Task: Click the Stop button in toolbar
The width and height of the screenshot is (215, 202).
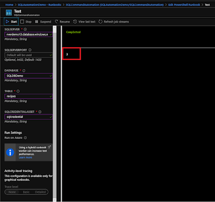Action: pos(26,21)
